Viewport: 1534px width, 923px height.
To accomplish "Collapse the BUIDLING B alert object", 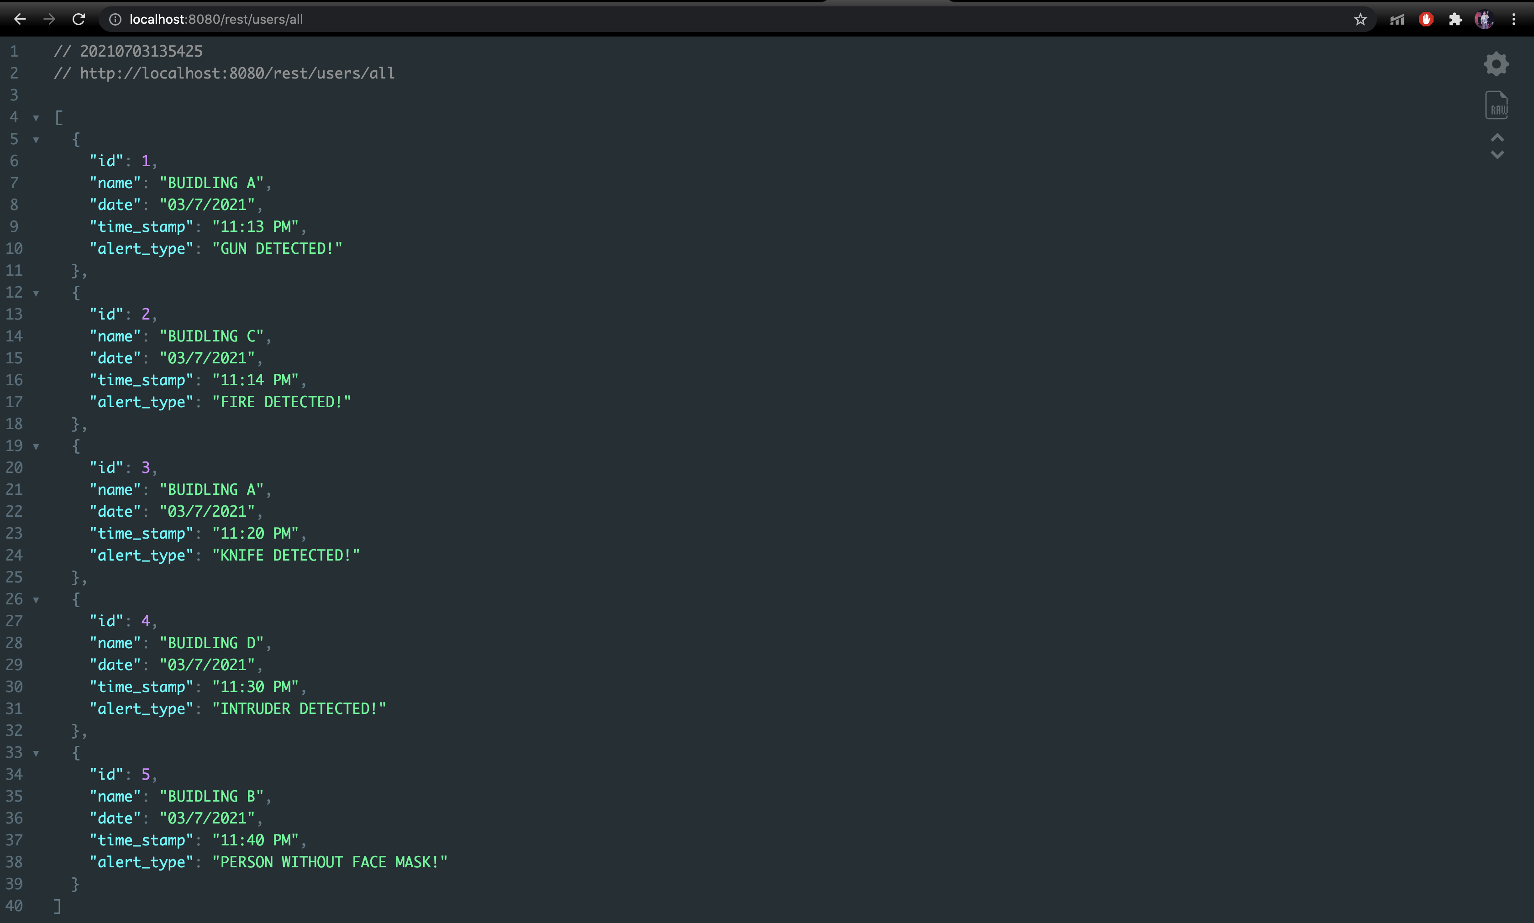I will click(x=36, y=753).
